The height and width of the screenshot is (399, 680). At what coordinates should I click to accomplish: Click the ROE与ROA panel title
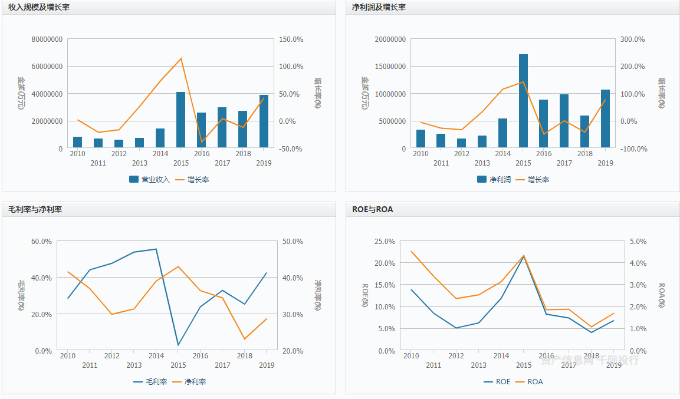(372, 209)
